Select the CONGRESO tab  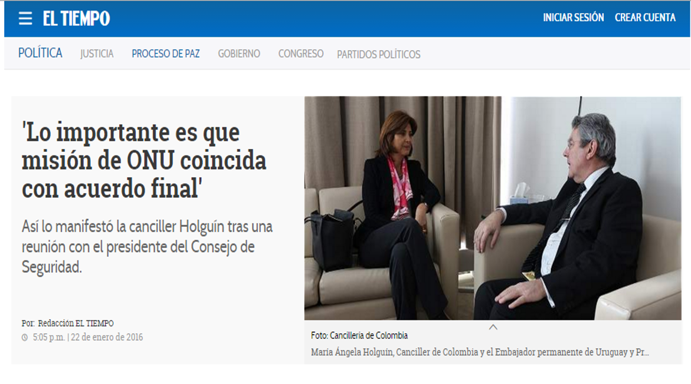pyautogui.click(x=300, y=54)
